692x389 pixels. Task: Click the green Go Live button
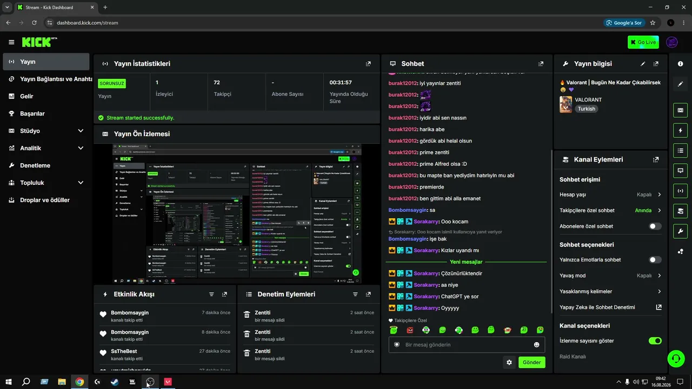643,42
